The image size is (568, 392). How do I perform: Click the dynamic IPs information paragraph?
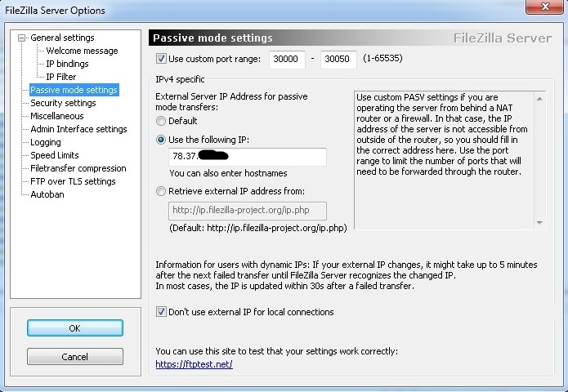tap(347, 275)
